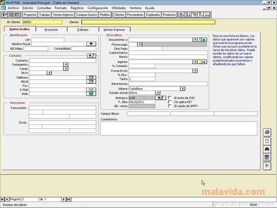Open filter by form funnel icon

pos(201,15)
